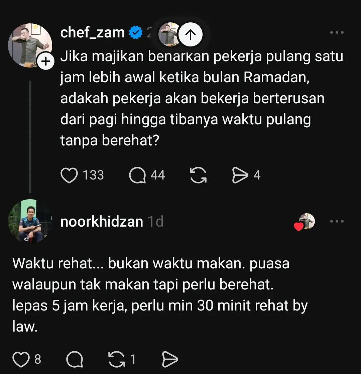
Task: View noorkhidzan's profile picture
Action: (x=30, y=221)
